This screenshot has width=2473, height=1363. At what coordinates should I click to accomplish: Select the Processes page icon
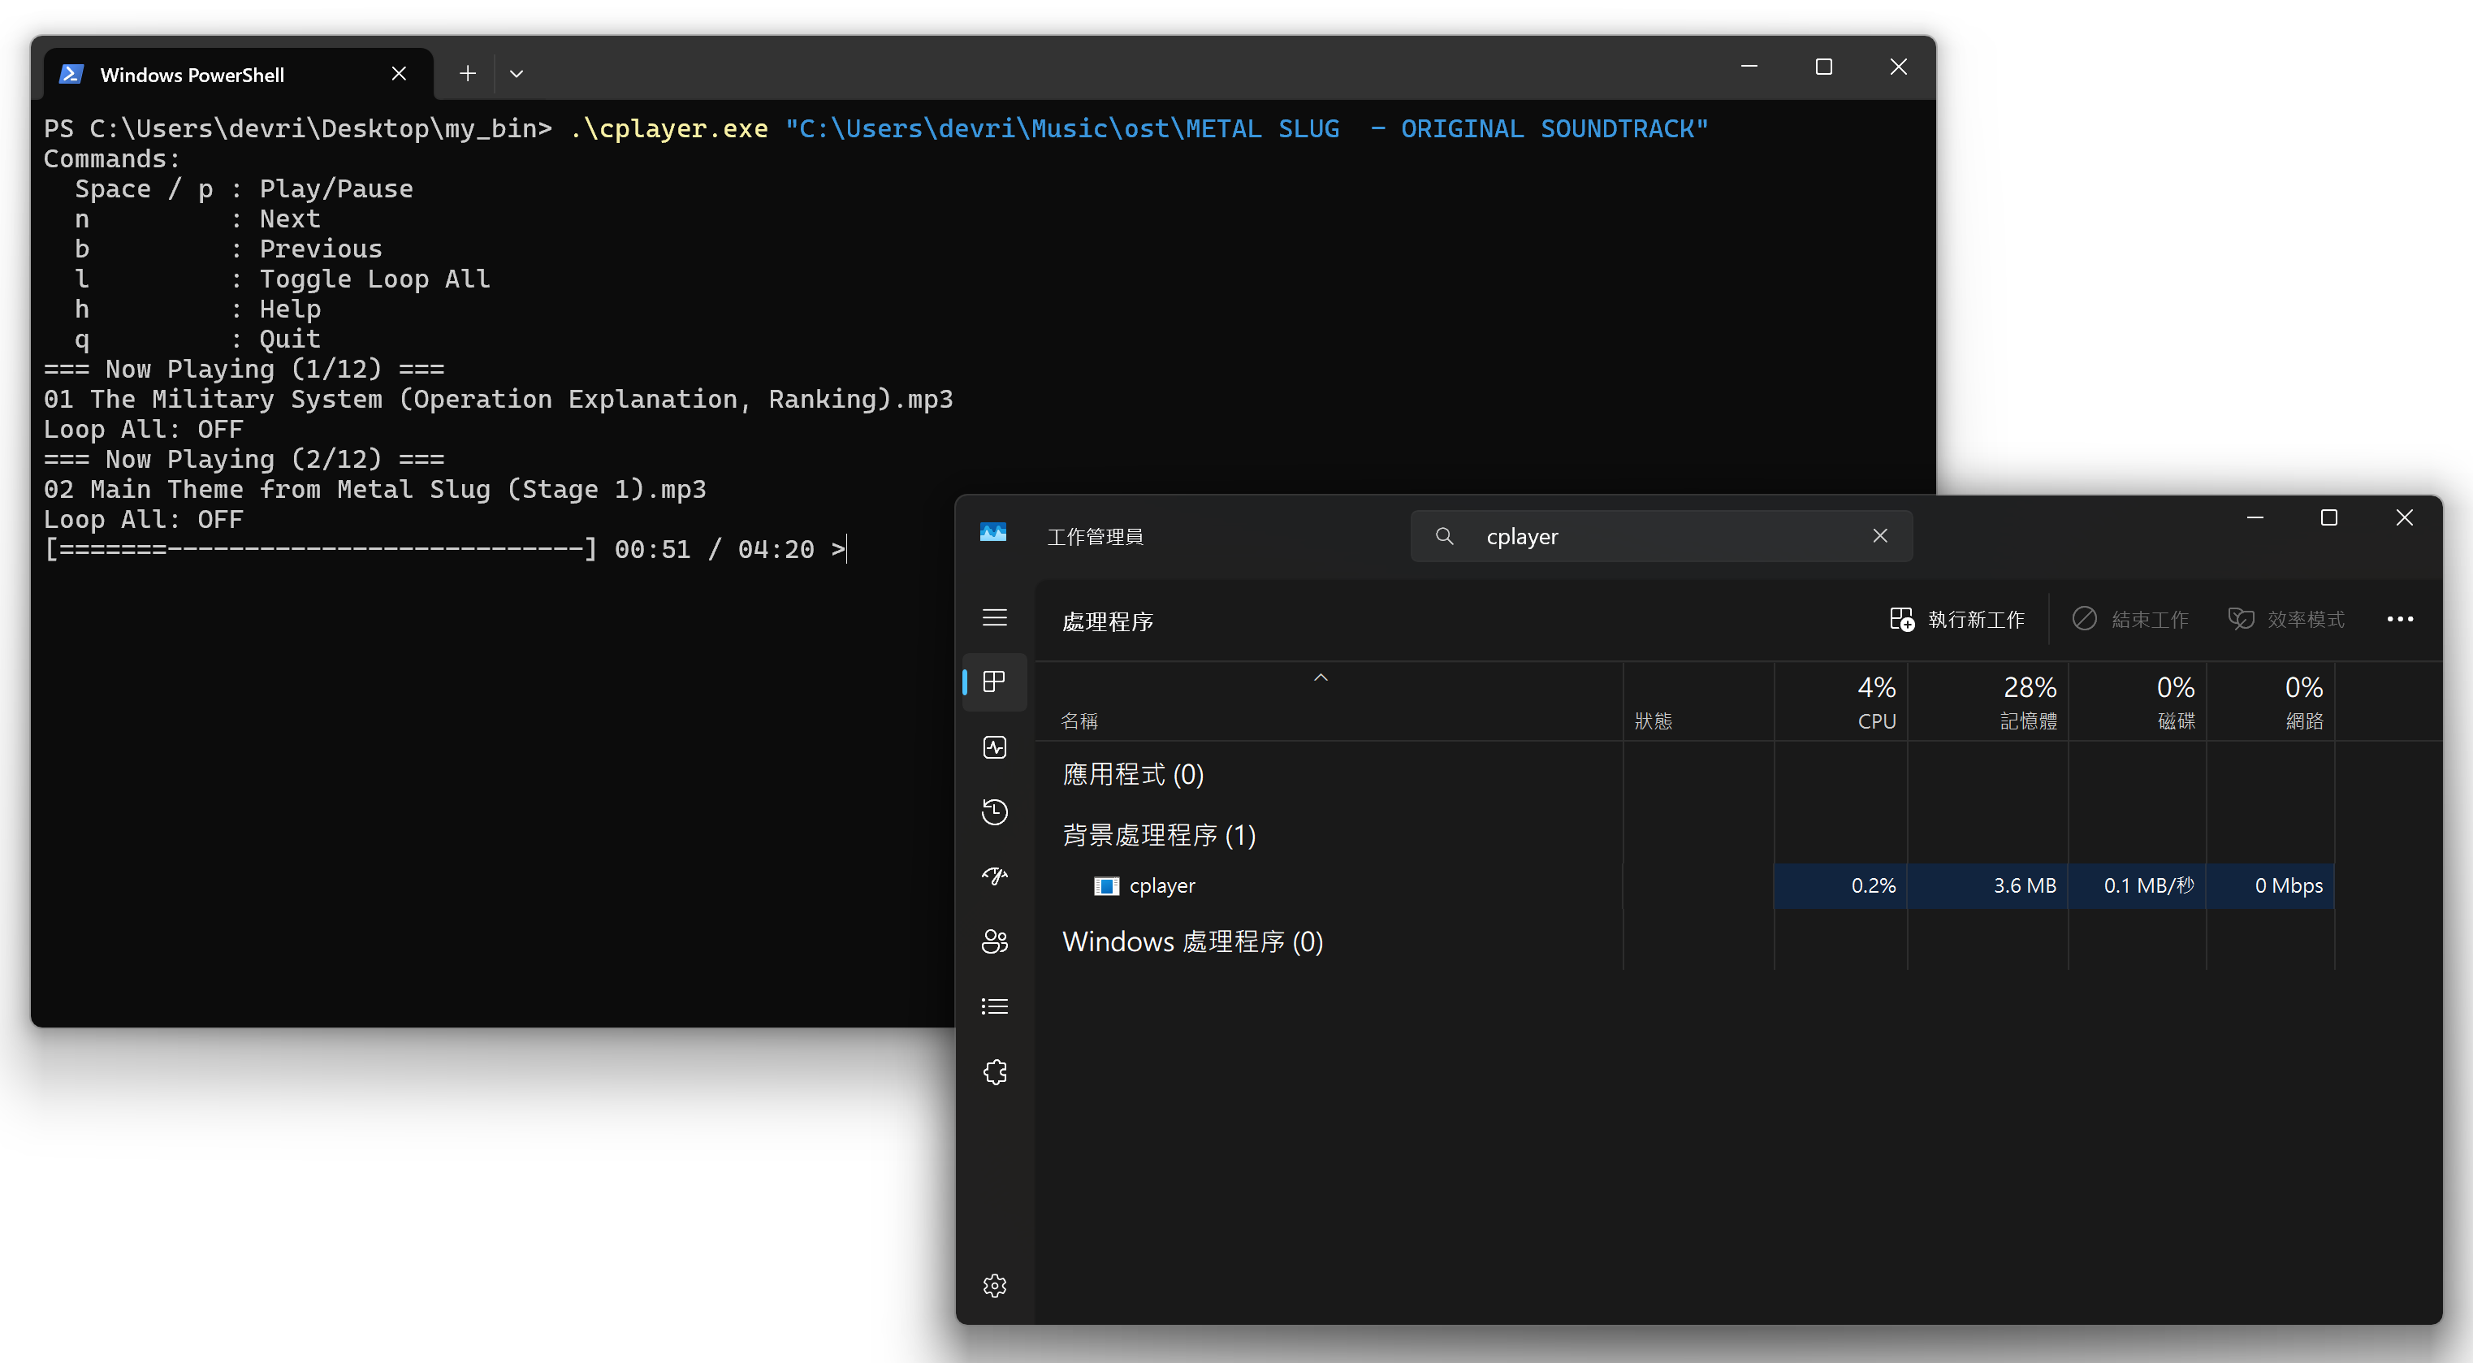pyautogui.click(x=995, y=682)
